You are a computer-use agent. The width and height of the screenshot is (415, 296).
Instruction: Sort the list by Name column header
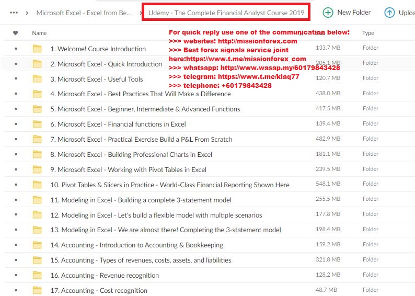pyautogui.click(x=39, y=33)
